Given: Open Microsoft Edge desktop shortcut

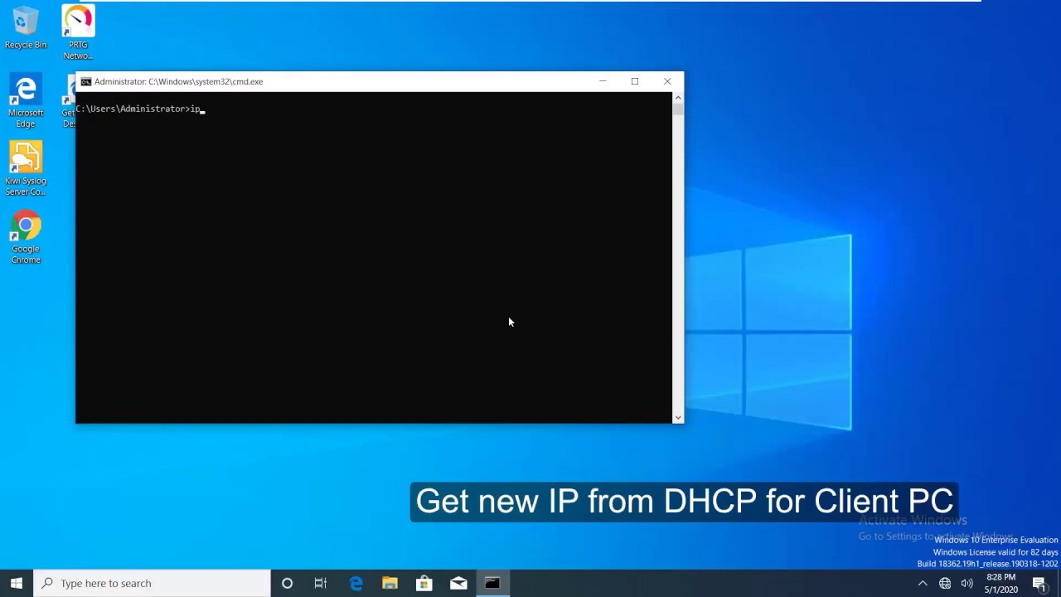Looking at the screenshot, I should pyautogui.click(x=26, y=101).
